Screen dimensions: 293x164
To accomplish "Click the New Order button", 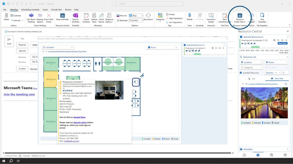I will (283, 43).
